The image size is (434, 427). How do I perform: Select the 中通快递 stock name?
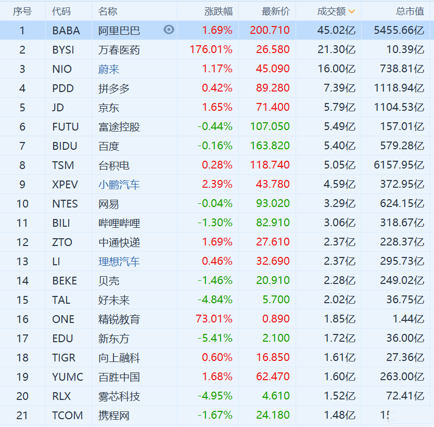point(119,242)
